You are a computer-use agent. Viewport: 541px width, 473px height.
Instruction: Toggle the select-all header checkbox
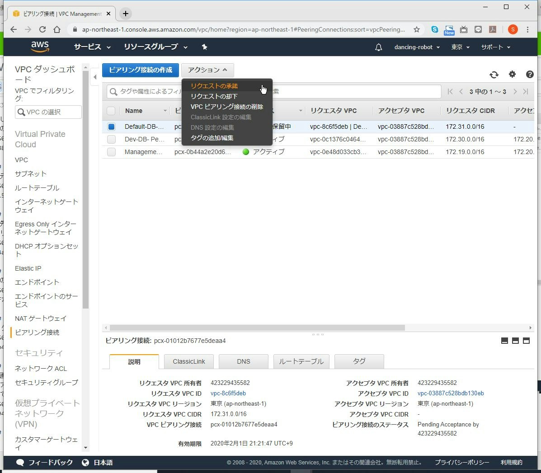coord(111,111)
